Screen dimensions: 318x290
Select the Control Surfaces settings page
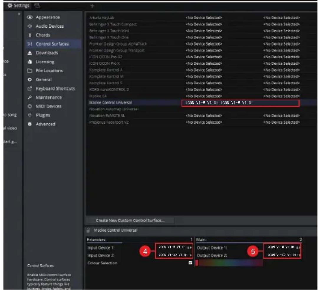52,44
